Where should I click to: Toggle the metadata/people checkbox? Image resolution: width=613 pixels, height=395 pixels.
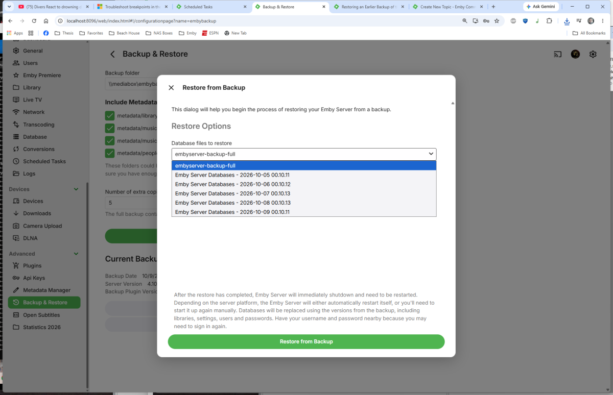click(110, 153)
